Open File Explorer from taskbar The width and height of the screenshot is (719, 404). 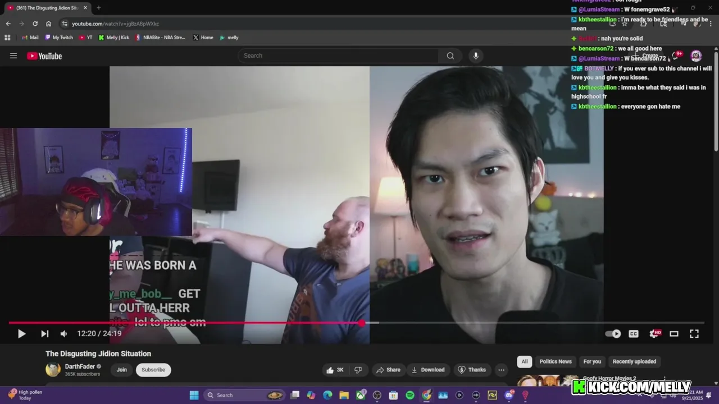[x=344, y=395]
